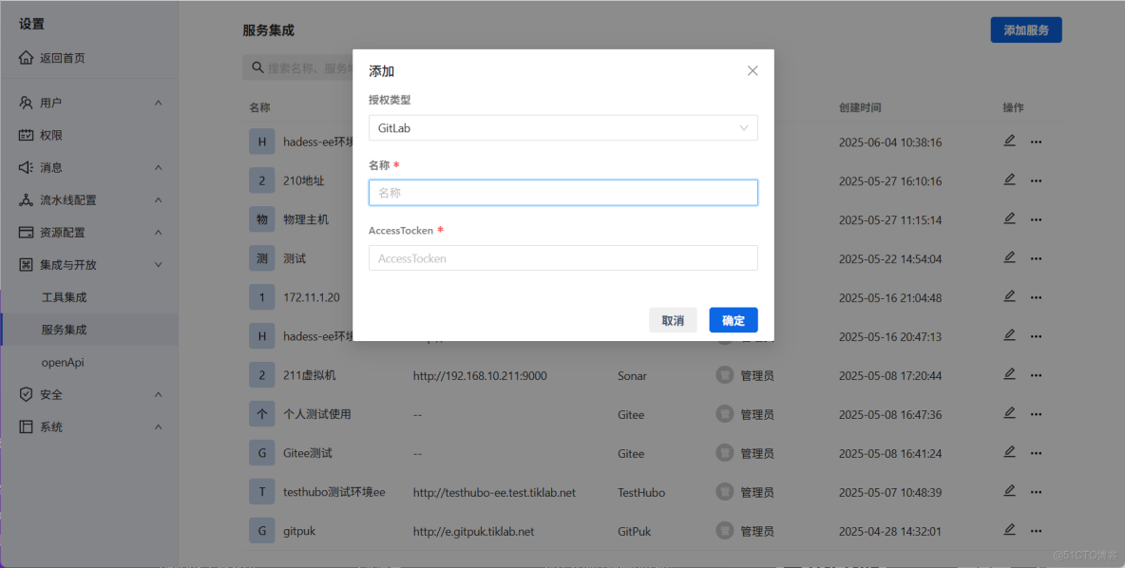Click the 名称 name input field
Image resolution: width=1125 pixels, height=568 pixels.
click(x=562, y=192)
